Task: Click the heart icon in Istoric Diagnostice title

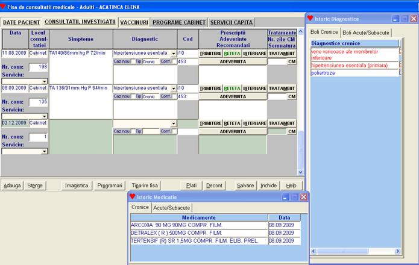Action: click(x=311, y=19)
